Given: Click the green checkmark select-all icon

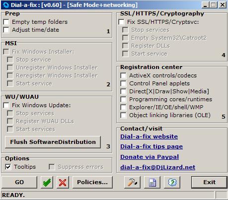Looking at the screenshot, I should click(47, 182).
